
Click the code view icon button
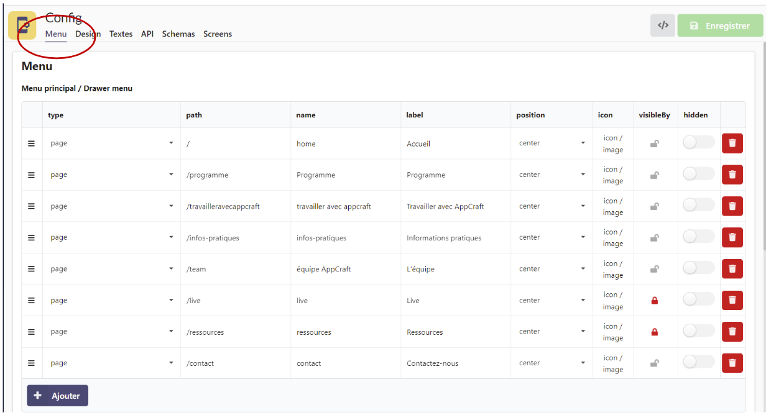pyautogui.click(x=663, y=25)
